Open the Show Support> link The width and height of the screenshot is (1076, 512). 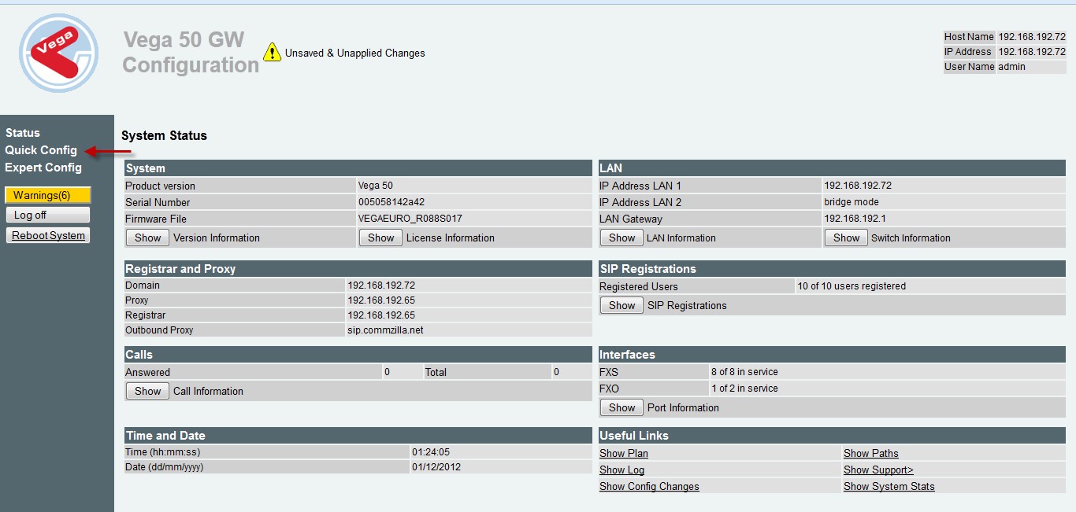pos(878,470)
